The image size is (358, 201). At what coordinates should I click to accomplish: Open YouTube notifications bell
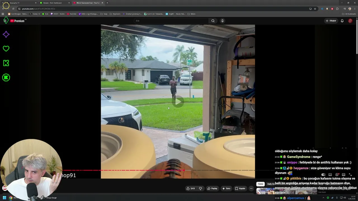point(342,21)
